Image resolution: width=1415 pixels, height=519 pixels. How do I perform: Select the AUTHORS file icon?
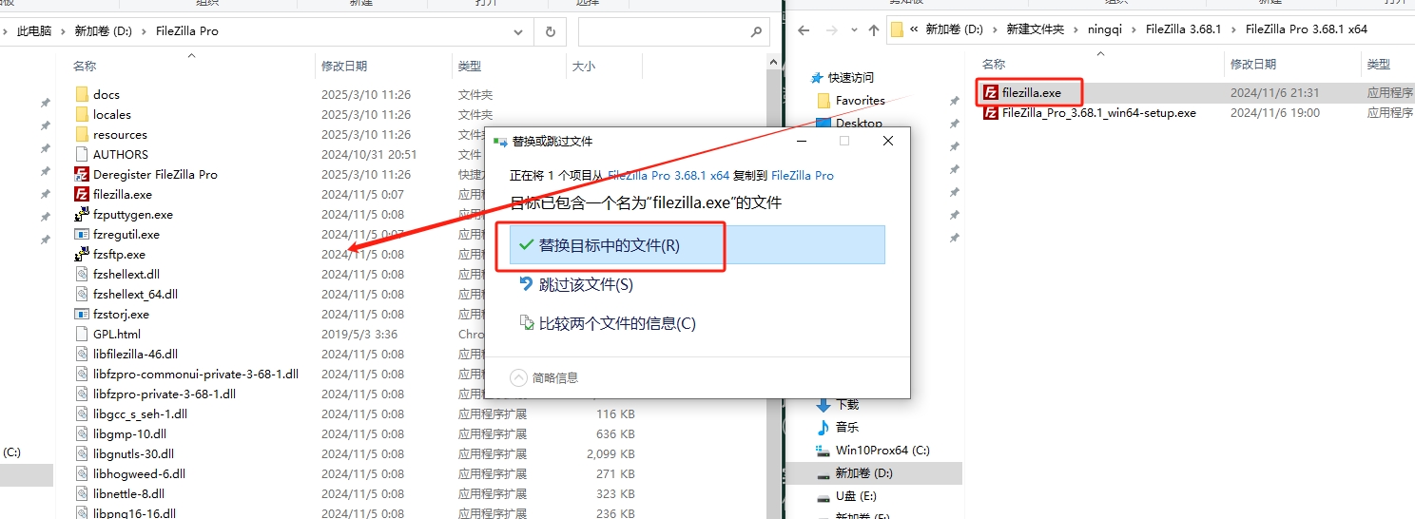(82, 154)
